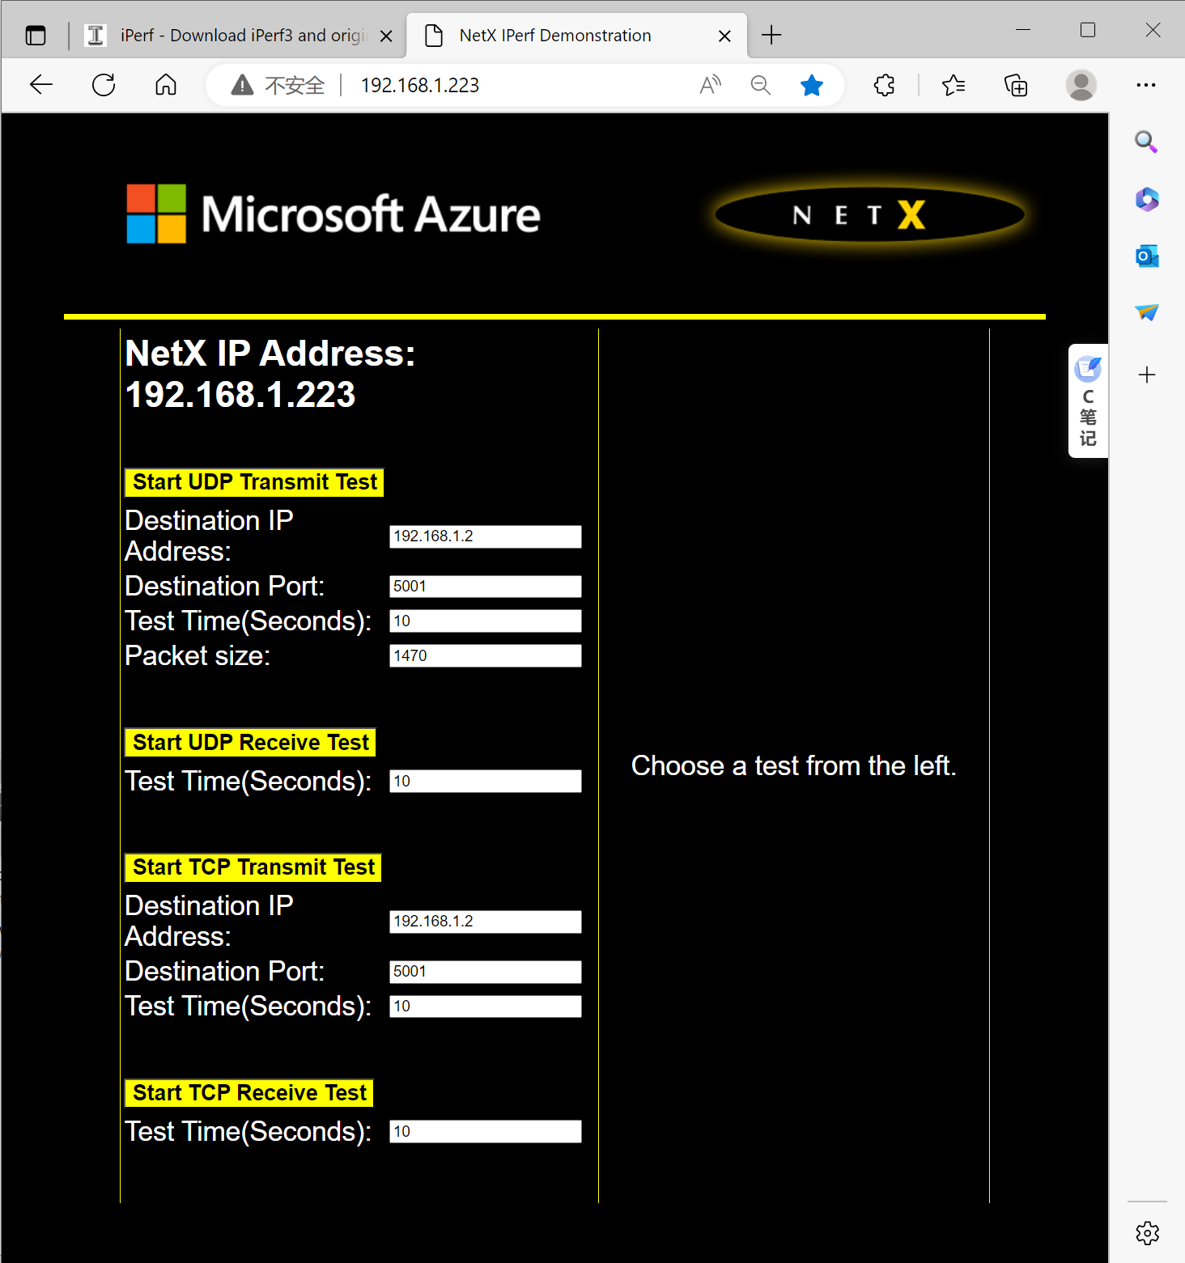Edit UDP transmit Test Time field
Screen dimensions: 1185x1263
click(486, 621)
